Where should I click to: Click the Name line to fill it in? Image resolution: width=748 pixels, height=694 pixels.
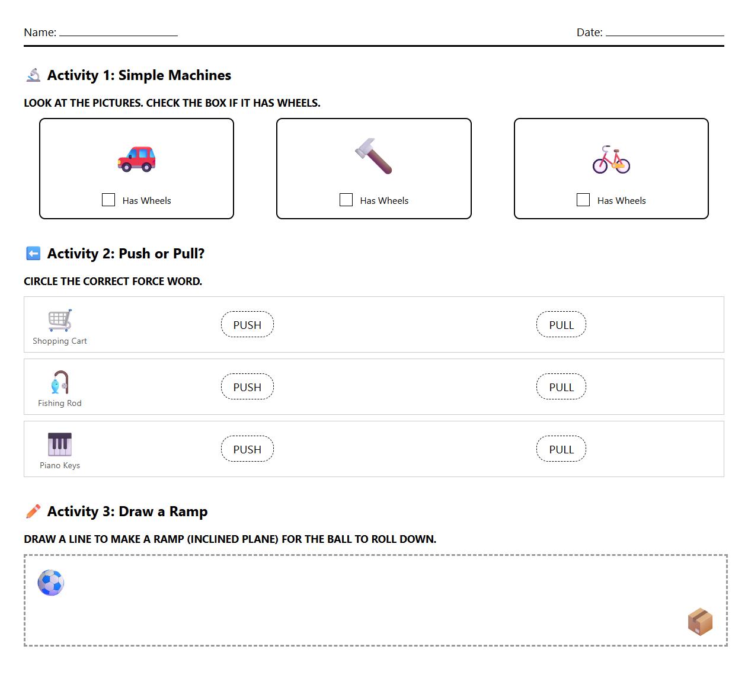(x=118, y=34)
